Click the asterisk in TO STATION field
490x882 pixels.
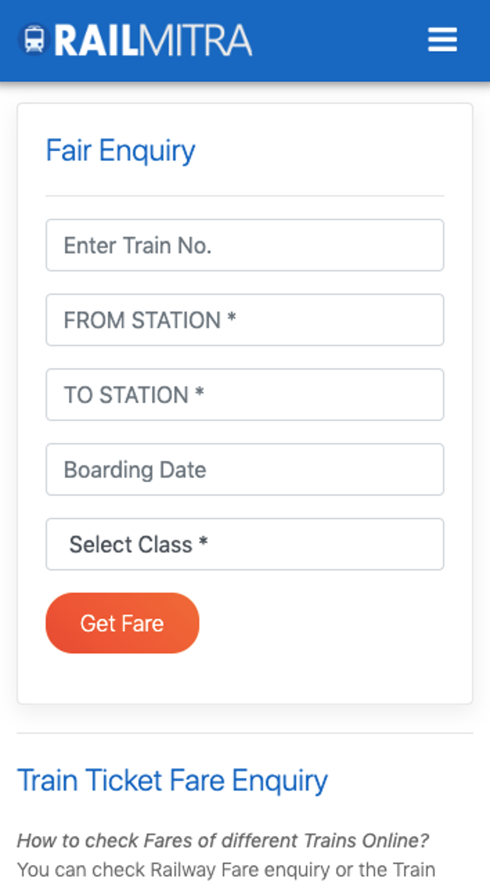coord(199,392)
